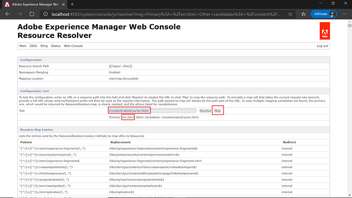Open a new browser tab
This screenshot has width=352, height=198.
click(x=72, y=4)
